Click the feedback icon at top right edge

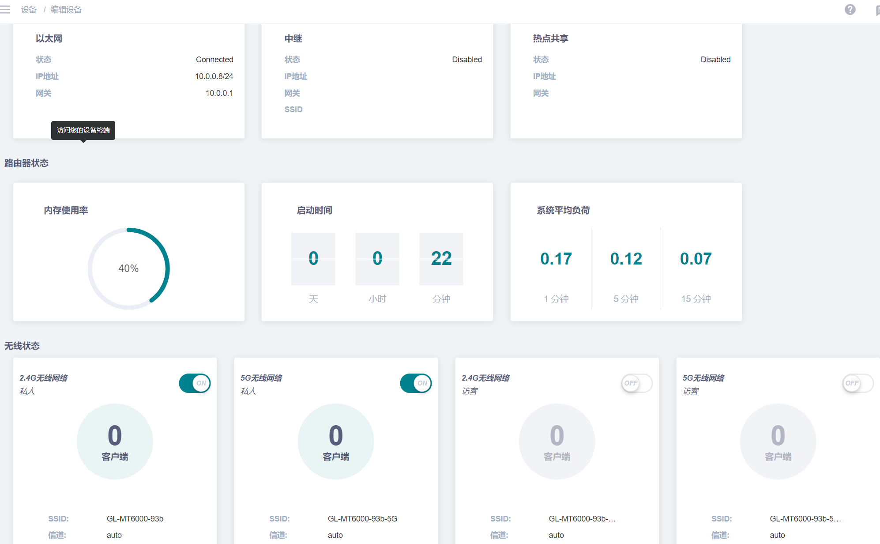(877, 10)
